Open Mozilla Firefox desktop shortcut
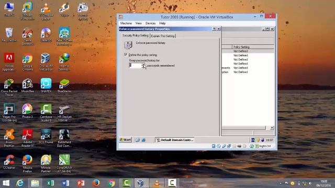Screen dimensions: 335x188 point(27,164)
